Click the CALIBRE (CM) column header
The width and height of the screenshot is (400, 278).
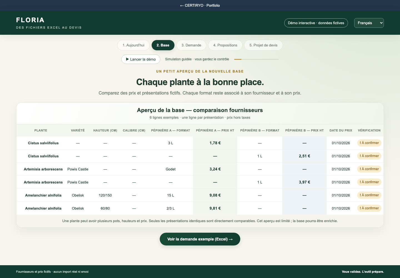click(x=134, y=130)
